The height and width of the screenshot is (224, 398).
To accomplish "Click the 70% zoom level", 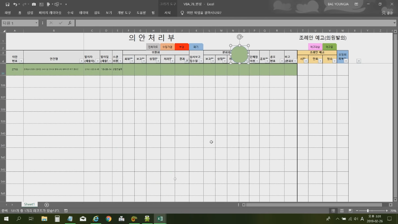I will pyautogui.click(x=393, y=211).
